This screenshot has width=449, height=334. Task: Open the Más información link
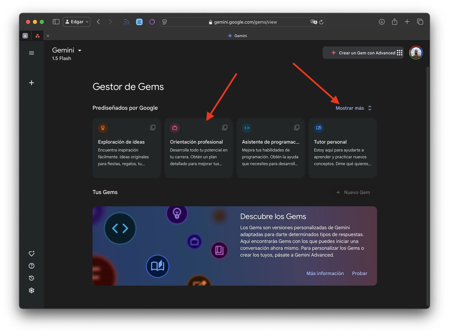tap(325, 273)
